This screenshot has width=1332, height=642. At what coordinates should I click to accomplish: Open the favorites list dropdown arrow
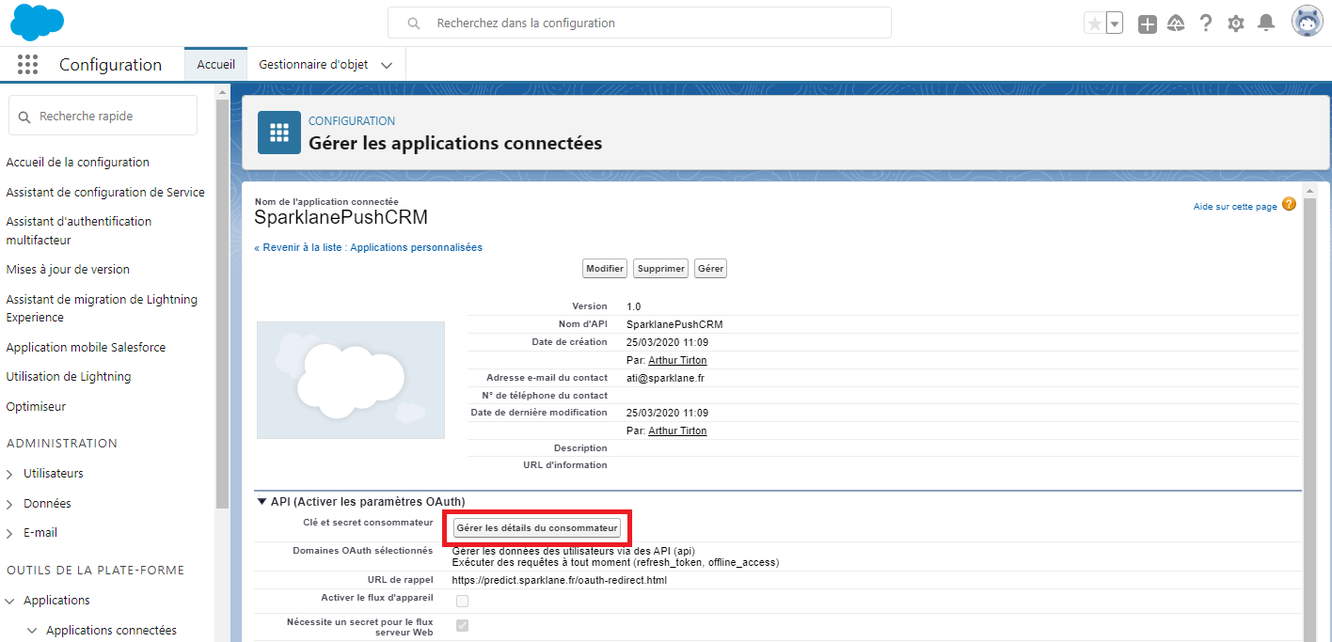[1114, 23]
